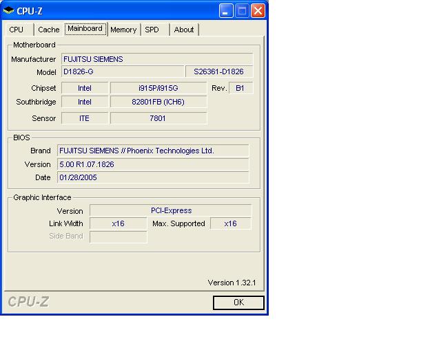The image size is (441, 352).
Task: Click the southbridge value 82801FB (ICH6)
Action: 158,102
